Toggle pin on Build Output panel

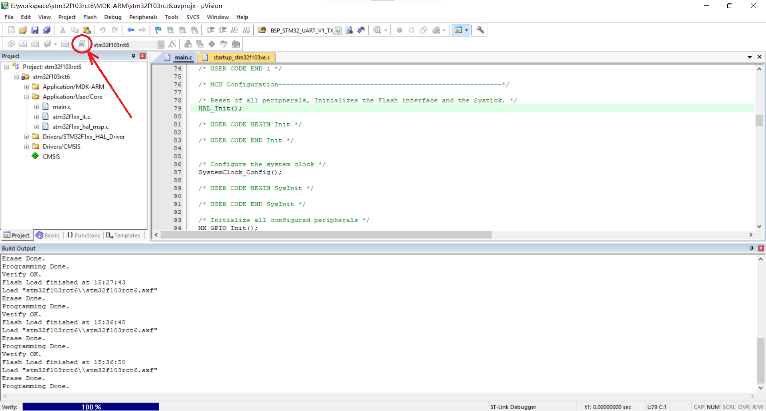pos(752,248)
